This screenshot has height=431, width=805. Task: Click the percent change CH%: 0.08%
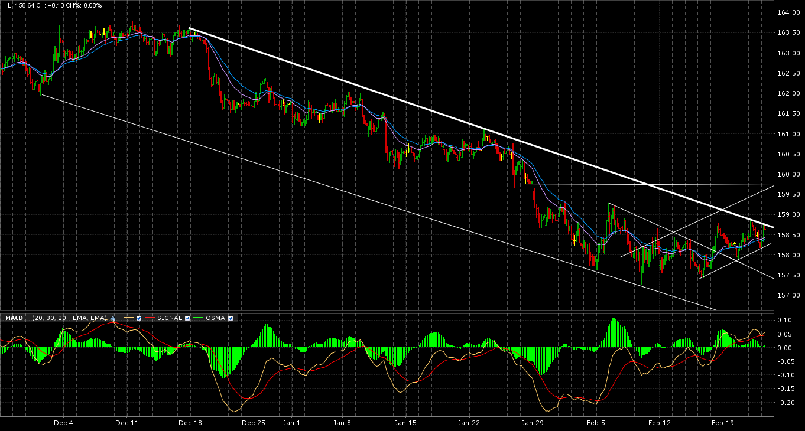(83, 5)
